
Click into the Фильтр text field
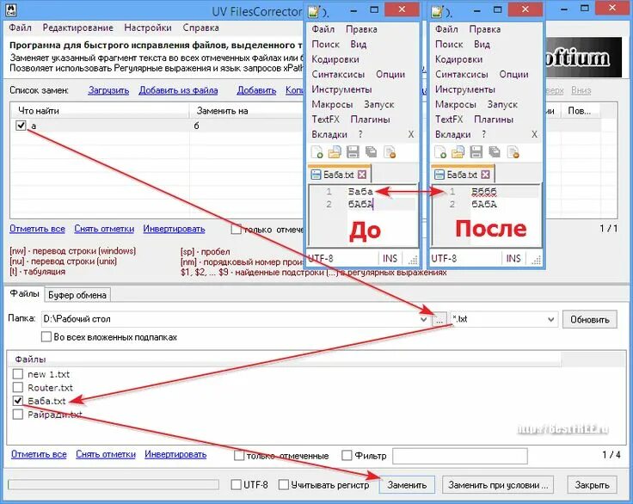pos(460,456)
